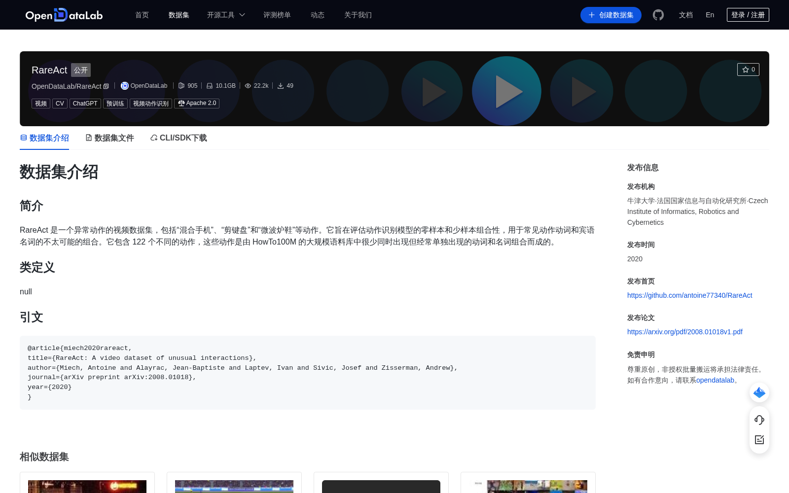Click the 视频动作识别 tag
This screenshot has height=493, width=789.
151,104
